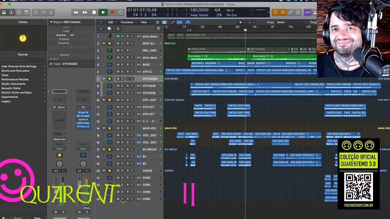The height and width of the screenshot is (219, 390).
Task: Select Electric Guitar and Bass in Library
Action: [x=16, y=93]
